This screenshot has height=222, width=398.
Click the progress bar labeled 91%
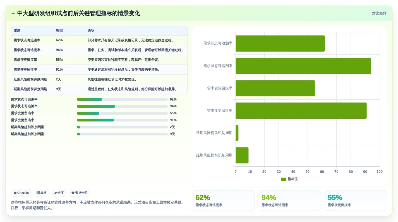[122, 120]
